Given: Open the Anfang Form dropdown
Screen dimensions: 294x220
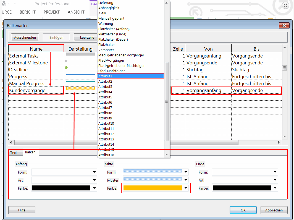Looking at the screenshot, I should coord(95,172).
